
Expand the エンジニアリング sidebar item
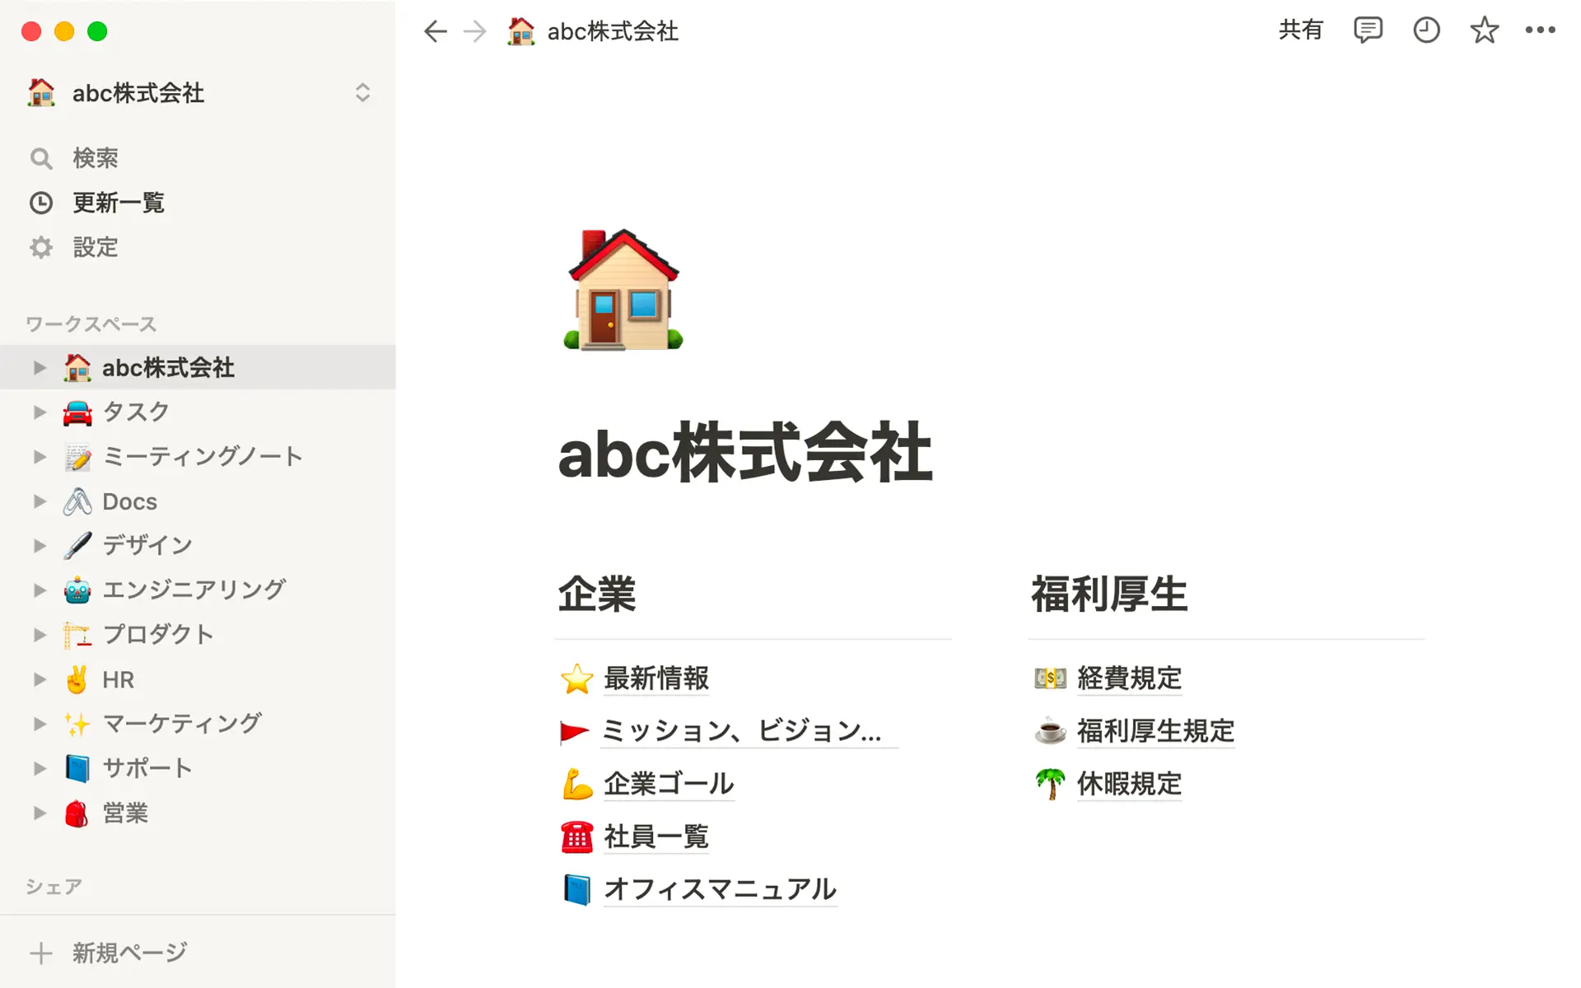coord(39,590)
